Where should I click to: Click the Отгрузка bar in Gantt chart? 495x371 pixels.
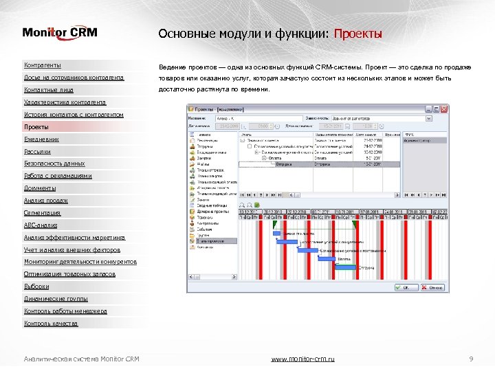pyautogui.click(x=346, y=267)
